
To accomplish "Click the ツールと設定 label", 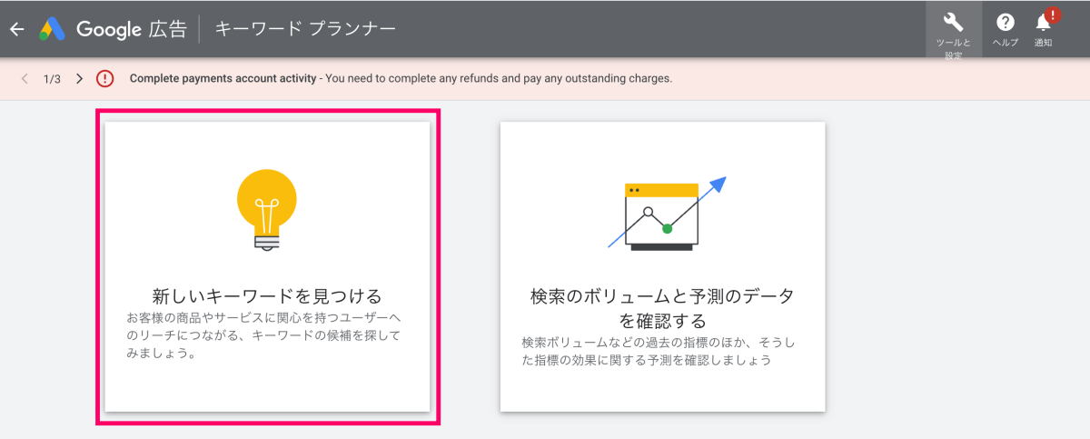I will coord(953,48).
